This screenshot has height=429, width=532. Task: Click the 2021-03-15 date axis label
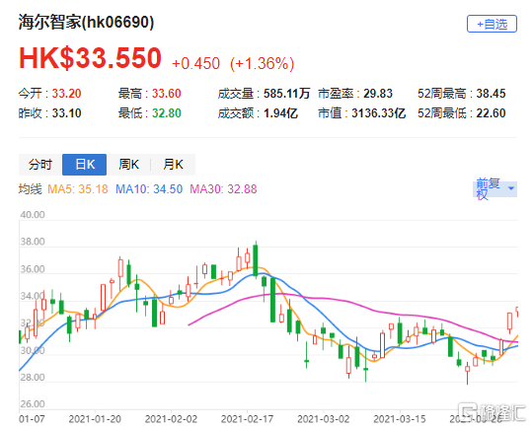click(x=400, y=419)
